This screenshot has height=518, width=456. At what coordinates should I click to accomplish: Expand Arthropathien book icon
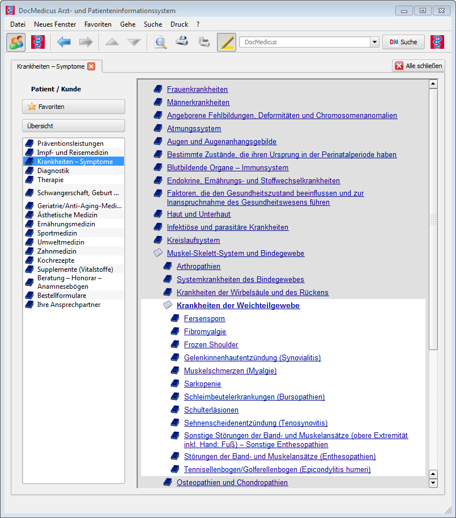point(168,266)
